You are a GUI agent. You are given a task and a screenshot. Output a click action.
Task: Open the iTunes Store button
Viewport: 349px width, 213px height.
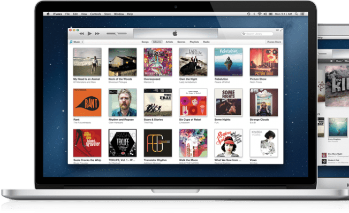point(274,42)
